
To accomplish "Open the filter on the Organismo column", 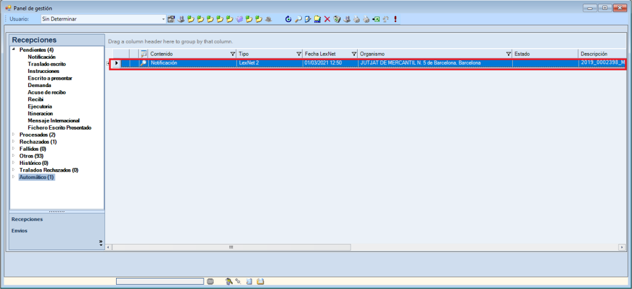I will (509, 54).
